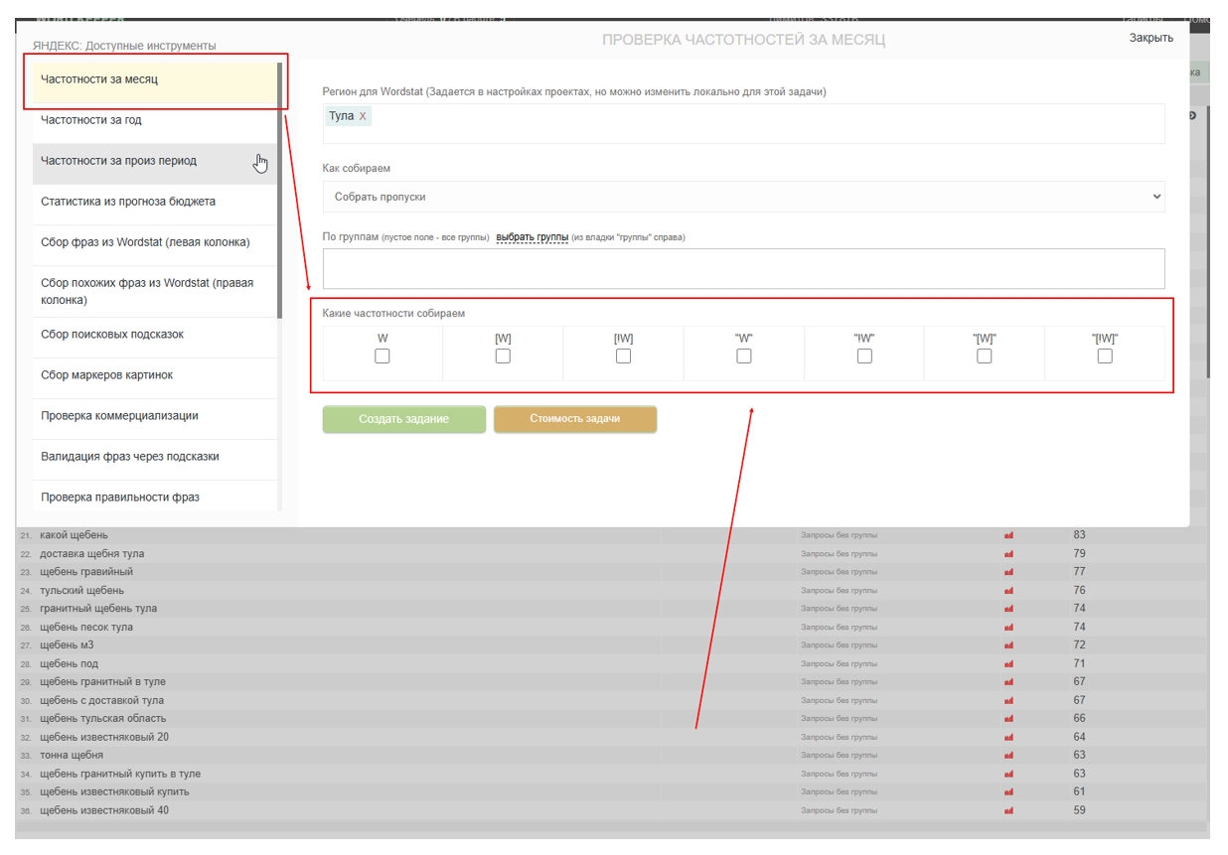Click the 'Стоимость задачи' button
This screenshot has height=855, width=1228.
575,419
